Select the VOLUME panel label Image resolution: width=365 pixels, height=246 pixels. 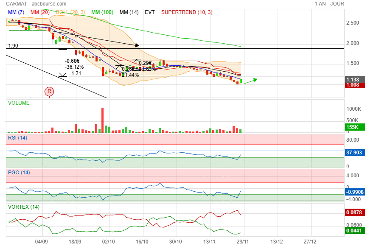point(19,103)
